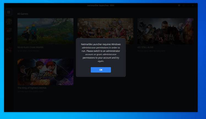Click the 'Ni no Kuni: Cross Worlds' title
206x119 pixels.
click(x=31, y=47)
